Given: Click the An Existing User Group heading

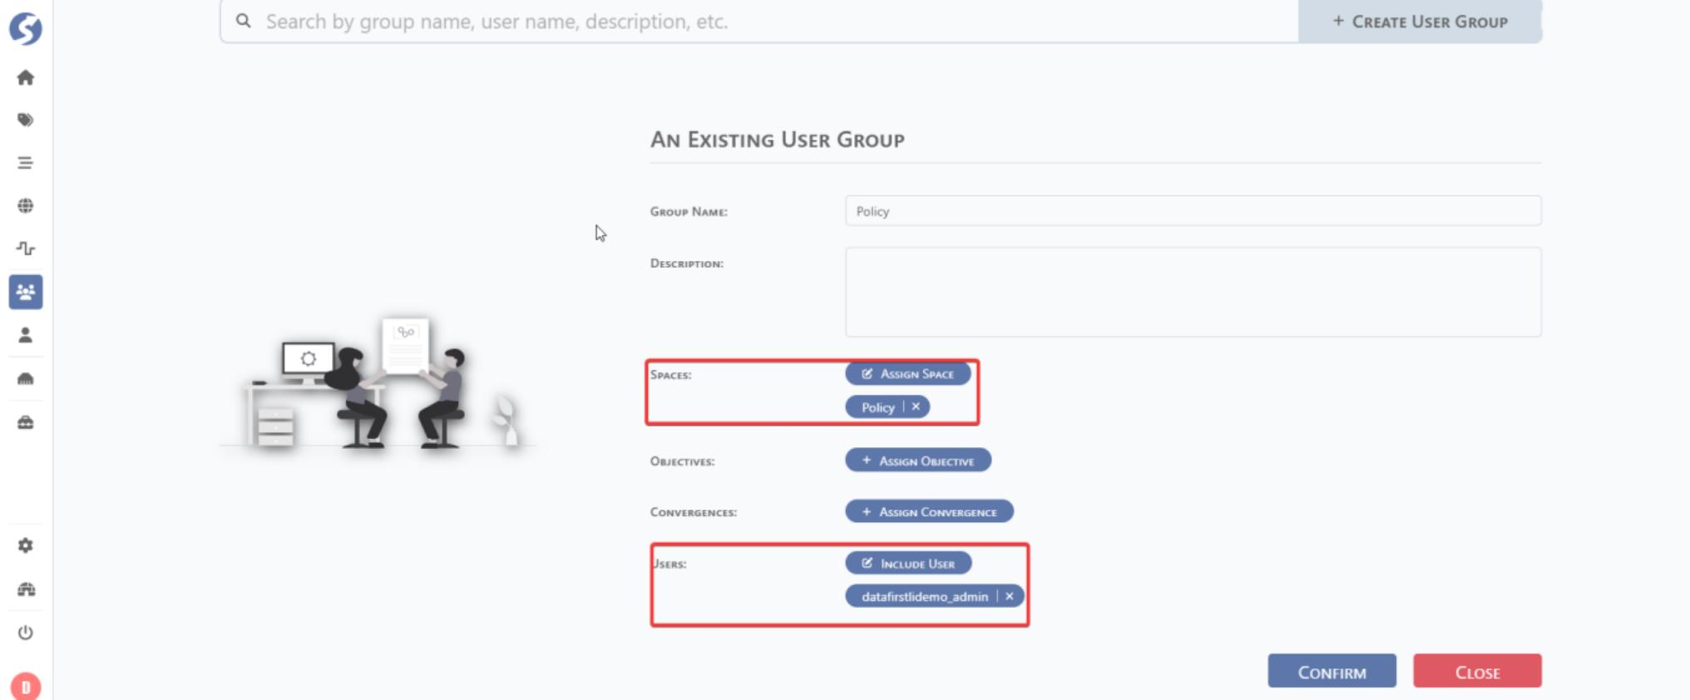Looking at the screenshot, I should coord(777,140).
